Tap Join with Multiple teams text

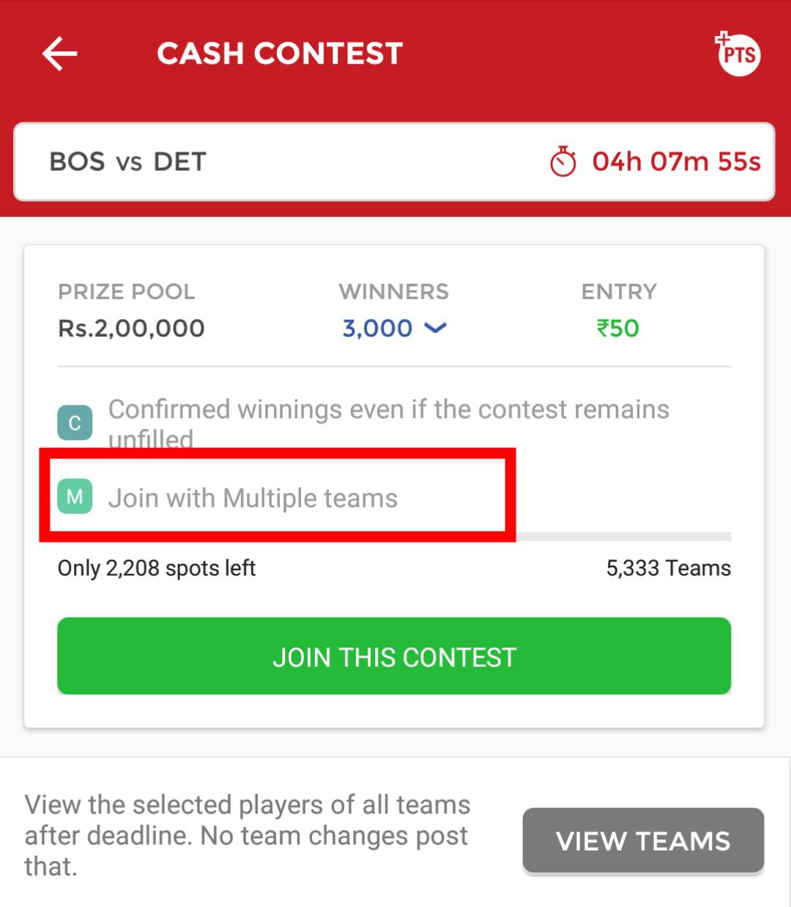253,498
